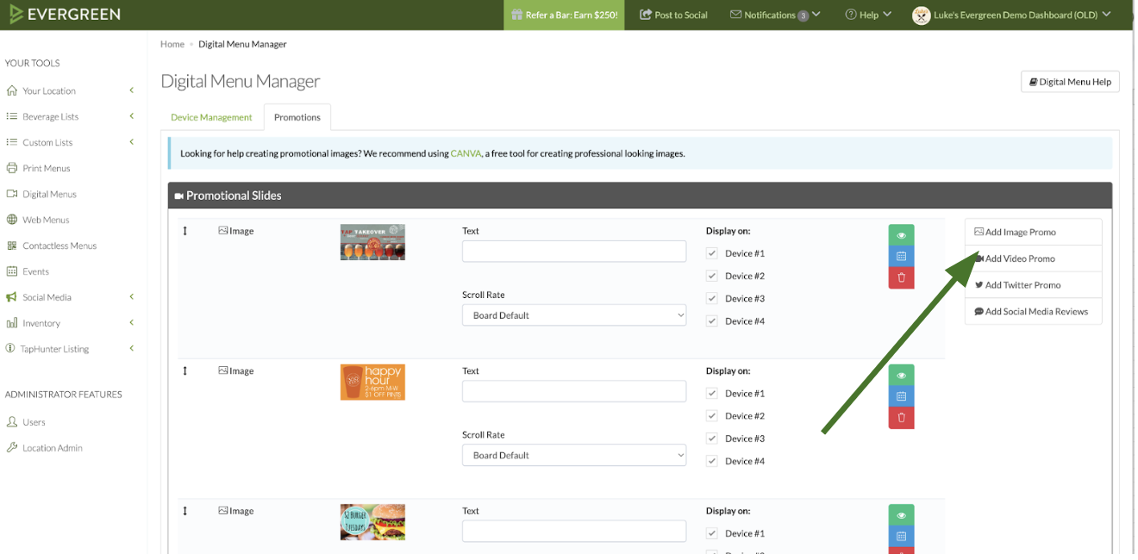This screenshot has height=560, width=1138.
Task: Open the happy hour promo thumbnail
Action: 372,382
